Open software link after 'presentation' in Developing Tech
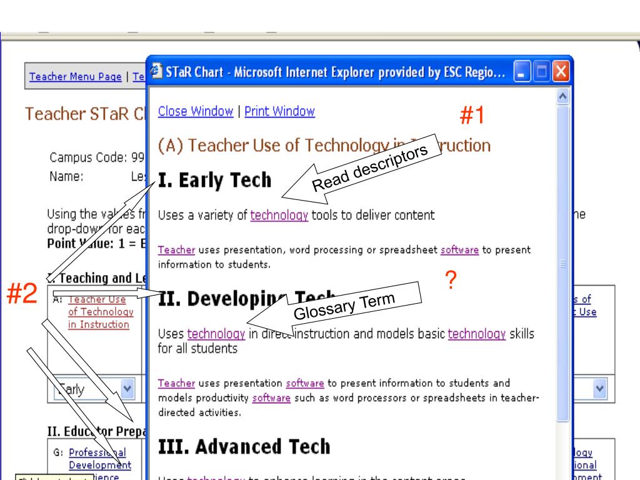Screen dimensions: 640x480 (305, 383)
